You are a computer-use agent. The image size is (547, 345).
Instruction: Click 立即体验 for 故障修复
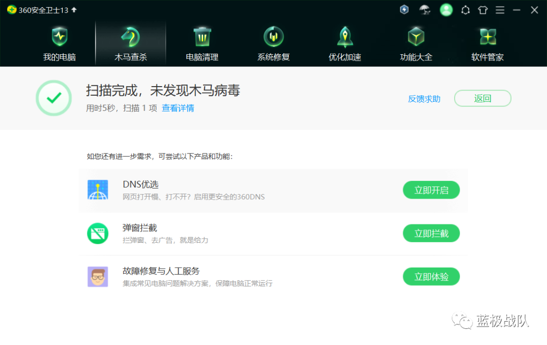click(431, 277)
